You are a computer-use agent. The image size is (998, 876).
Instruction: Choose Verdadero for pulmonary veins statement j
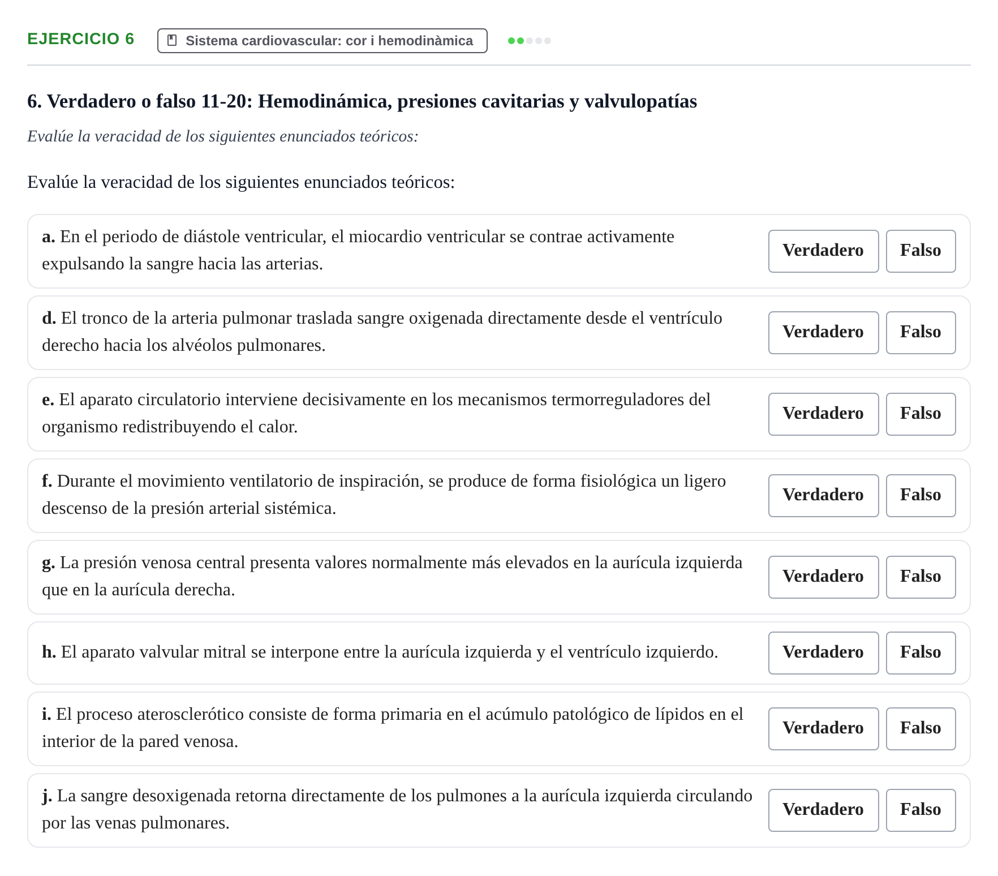click(823, 810)
